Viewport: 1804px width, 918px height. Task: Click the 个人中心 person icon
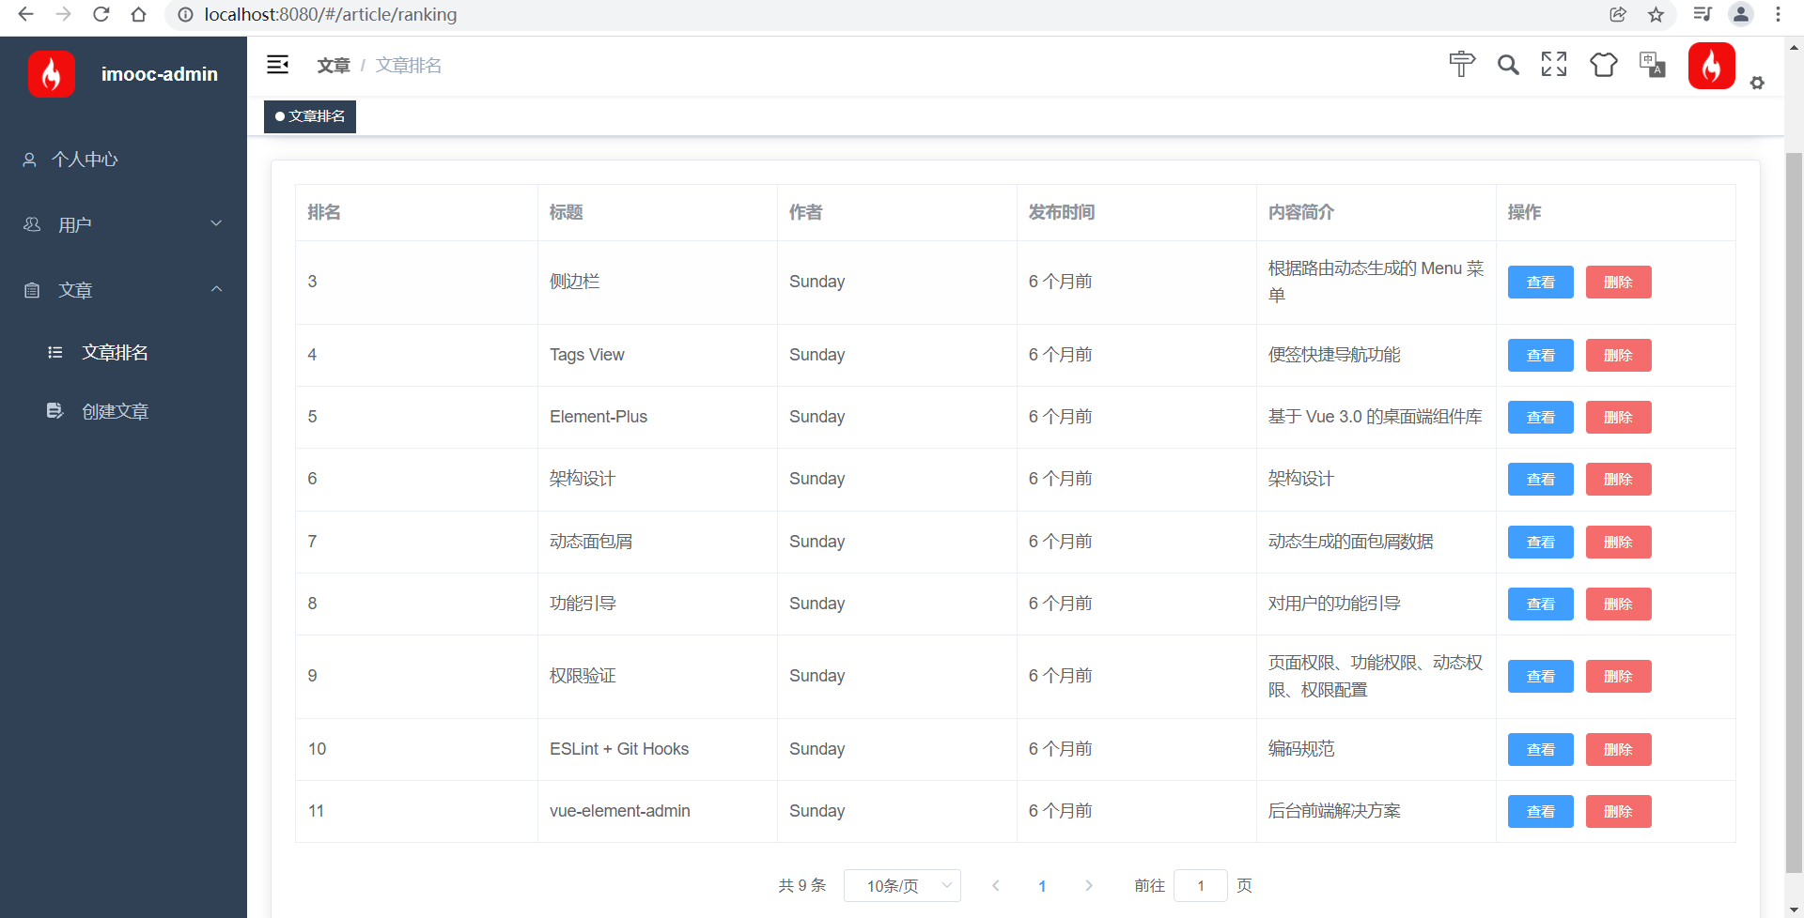pos(30,160)
